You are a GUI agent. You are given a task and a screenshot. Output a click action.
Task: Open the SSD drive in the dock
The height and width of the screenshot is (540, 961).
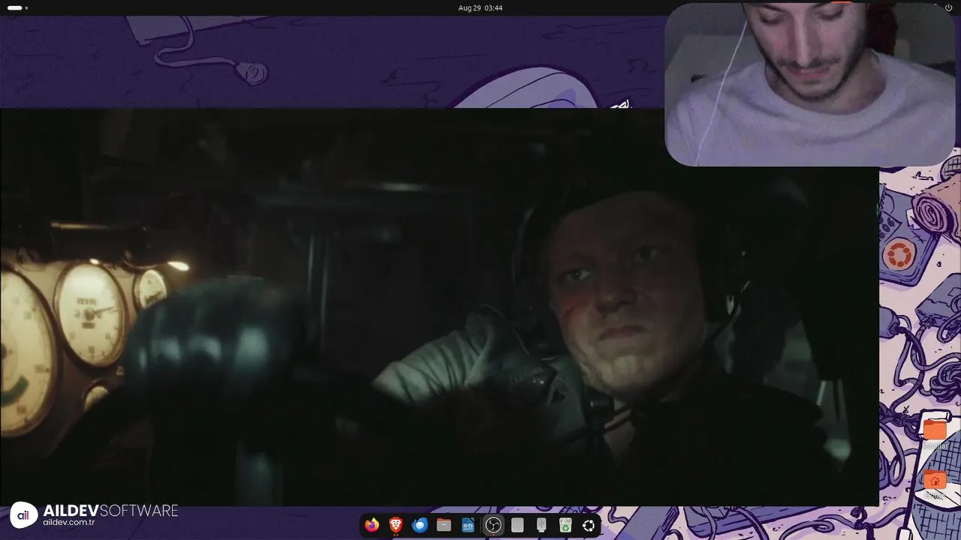point(517,525)
